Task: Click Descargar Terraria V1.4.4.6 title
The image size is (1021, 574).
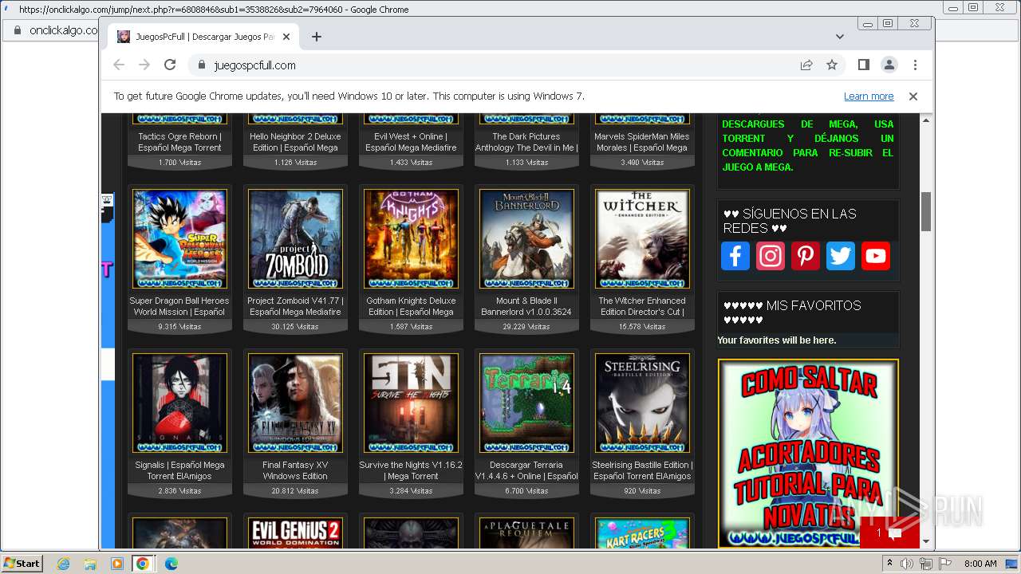Action: (526, 470)
